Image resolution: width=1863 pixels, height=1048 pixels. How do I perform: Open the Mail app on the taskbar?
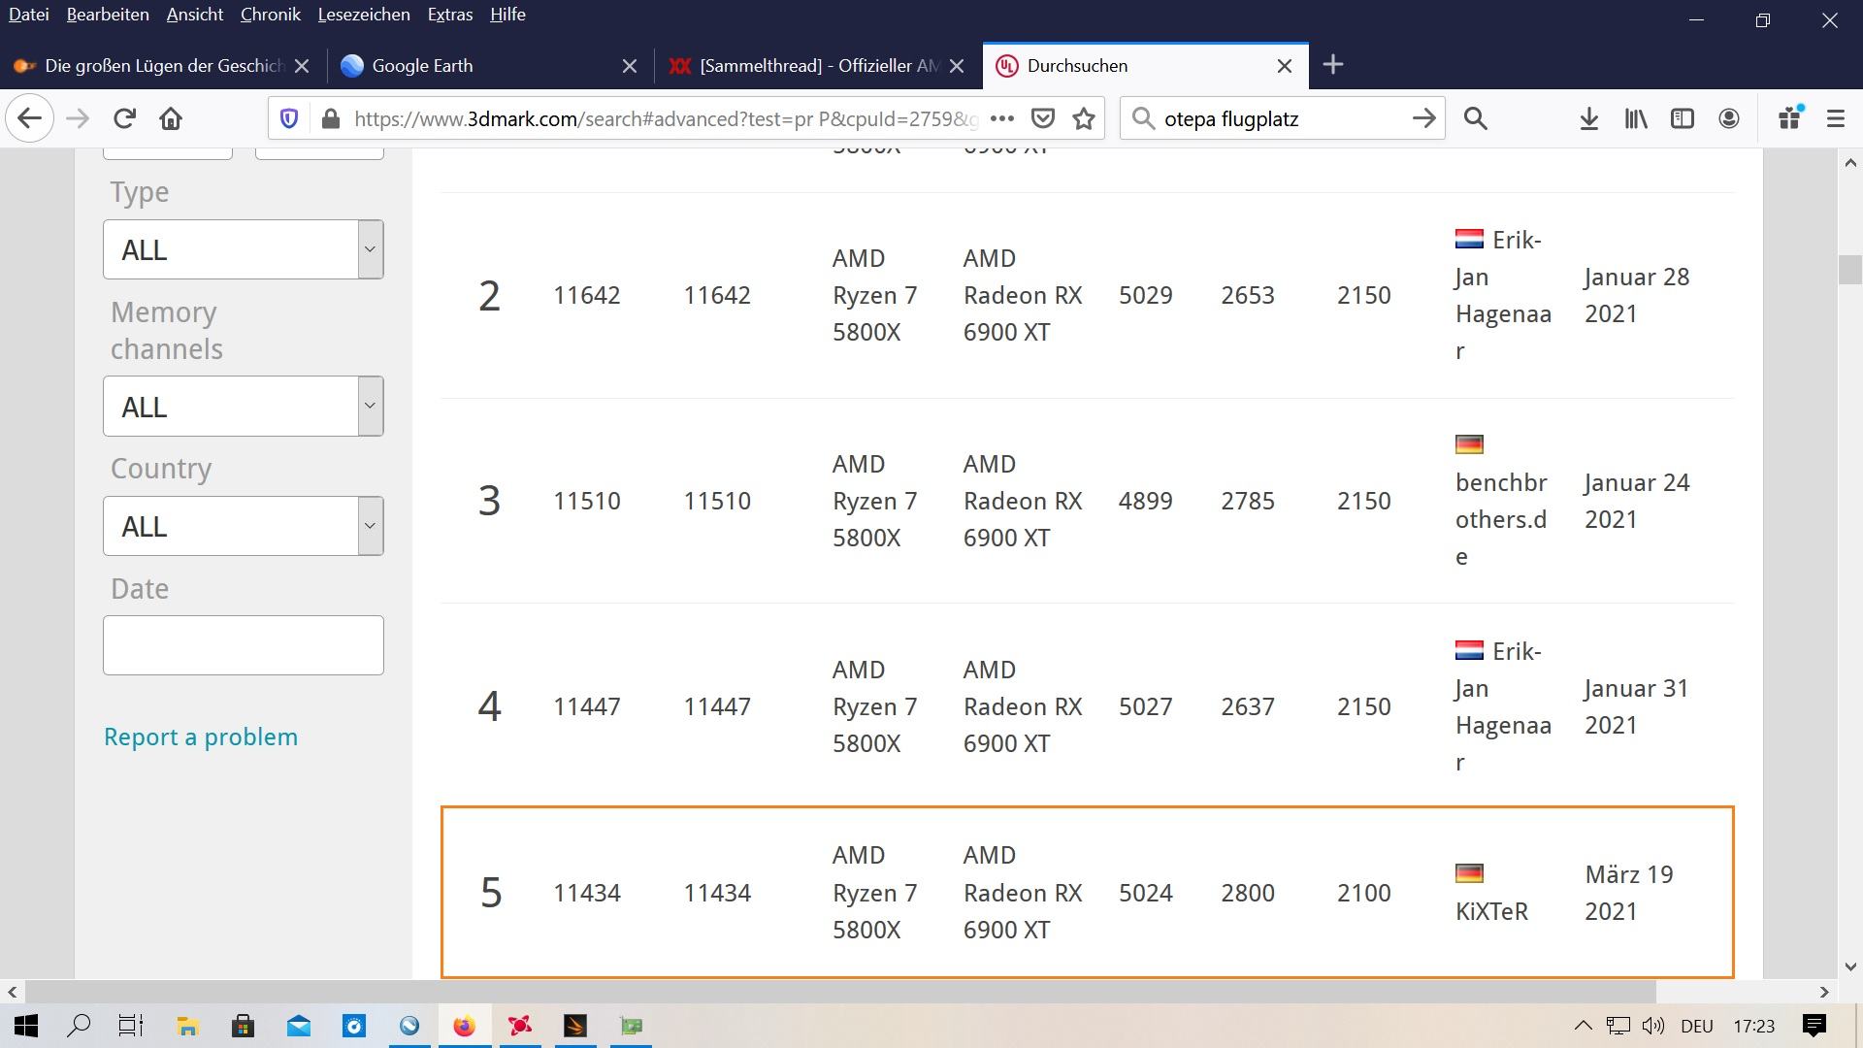(299, 1026)
